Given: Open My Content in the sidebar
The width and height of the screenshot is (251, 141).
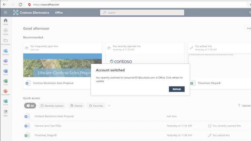Looking at the screenshot, I should [6, 42].
